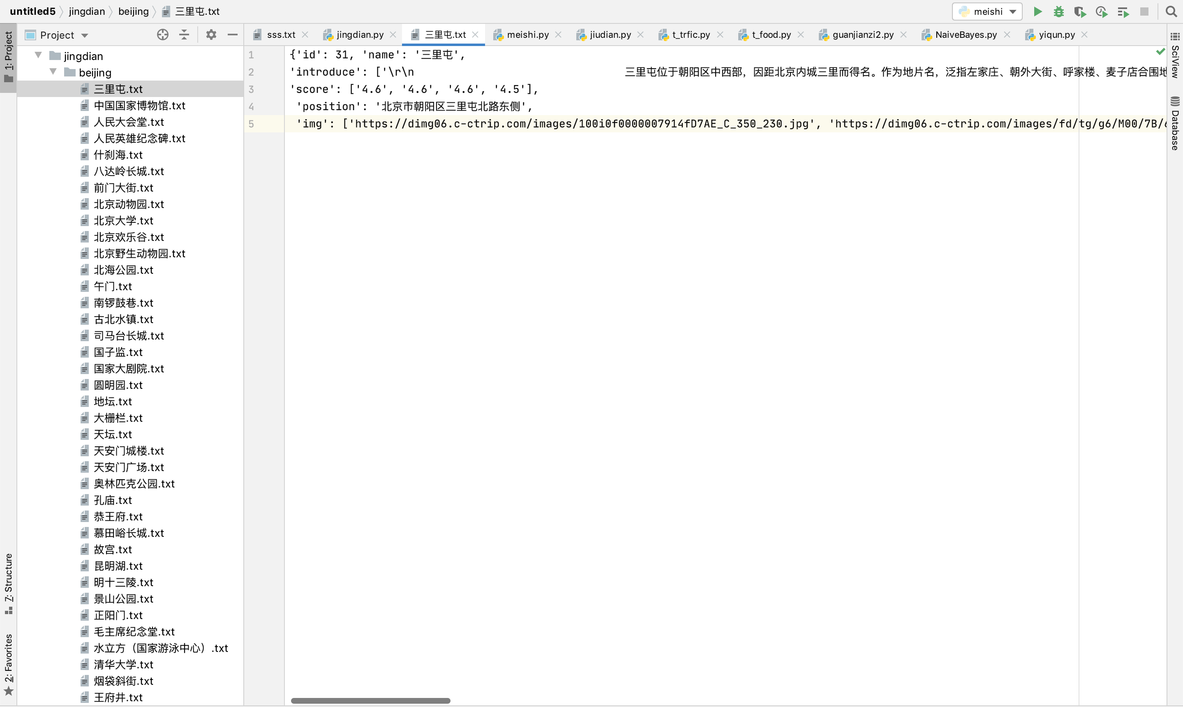Open the Database side panel
Image resolution: width=1183 pixels, height=707 pixels.
(1175, 123)
